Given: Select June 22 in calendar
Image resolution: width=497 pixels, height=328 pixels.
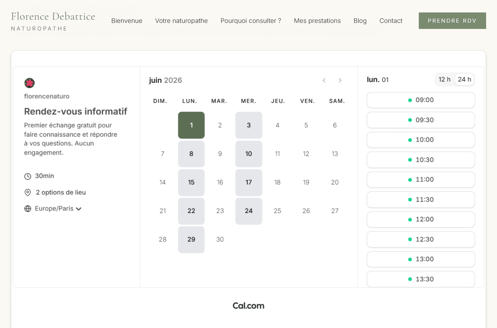Looking at the screenshot, I should coord(191,211).
